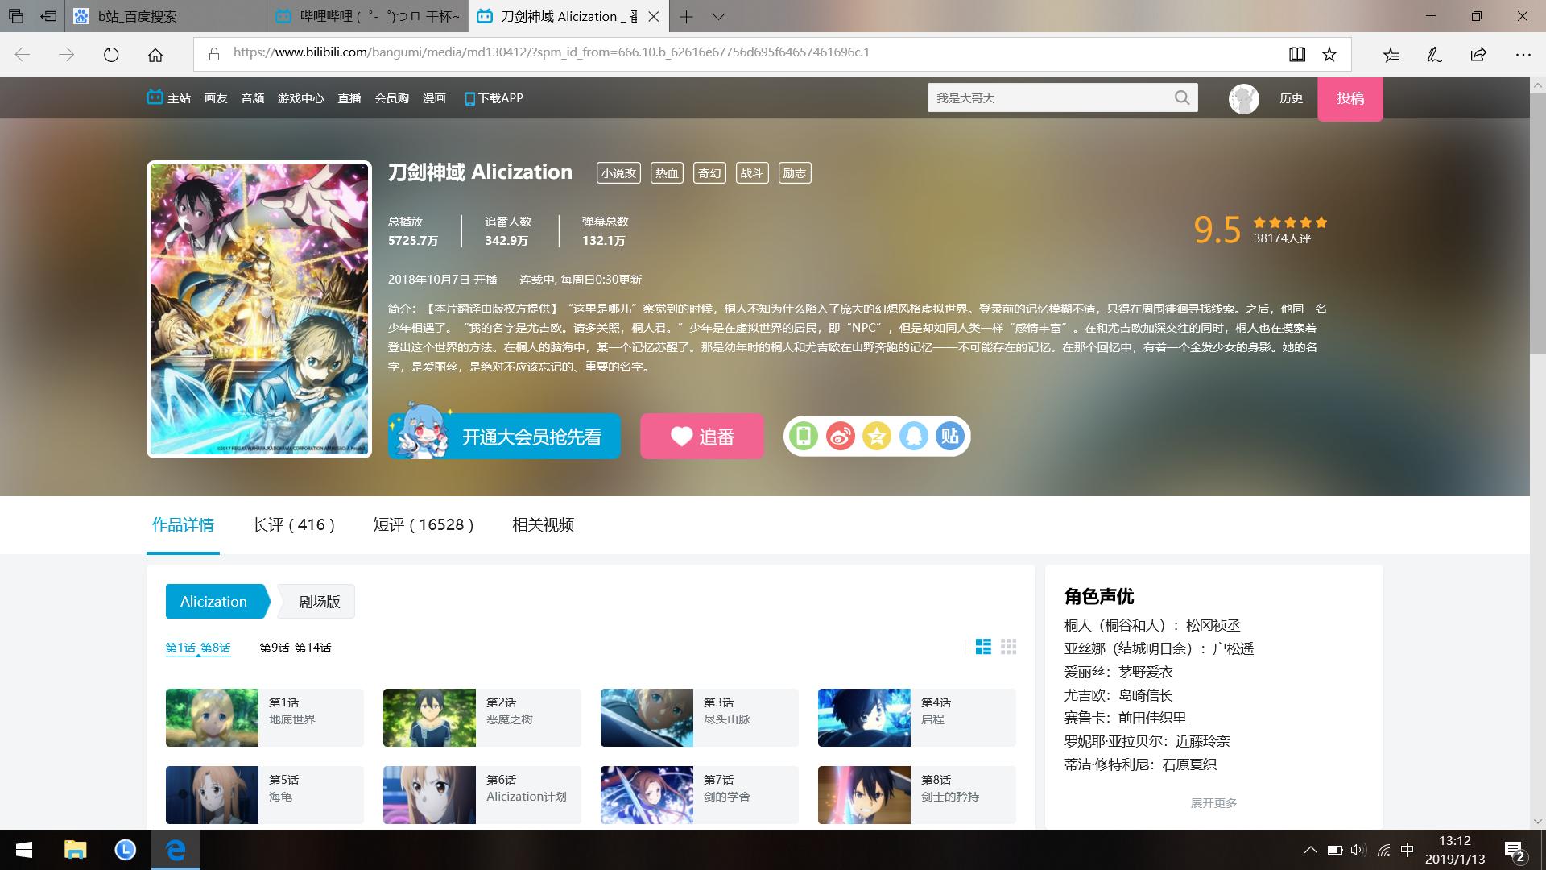
Task: Expand more voice actors via 展开更多
Action: [1213, 802]
